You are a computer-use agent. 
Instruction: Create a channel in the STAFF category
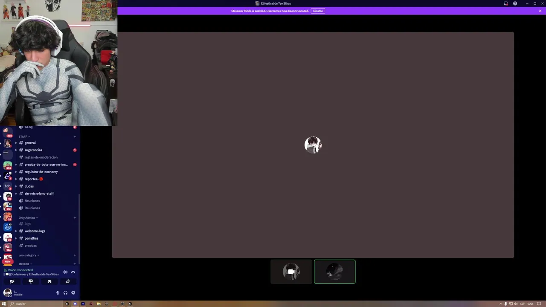75,137
